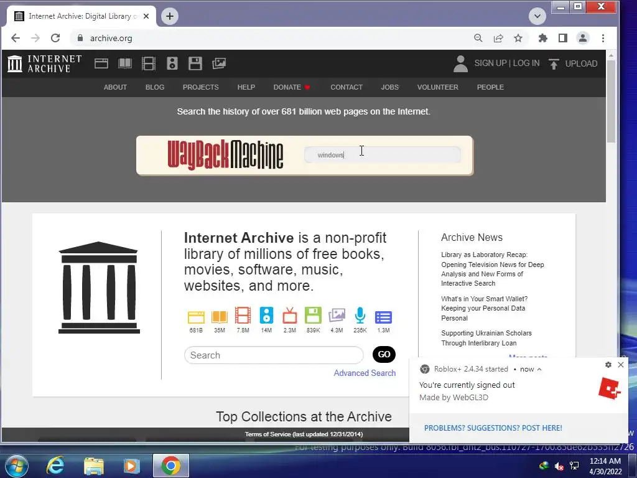Open the 236K concerts microphone icon

point(360,316)
